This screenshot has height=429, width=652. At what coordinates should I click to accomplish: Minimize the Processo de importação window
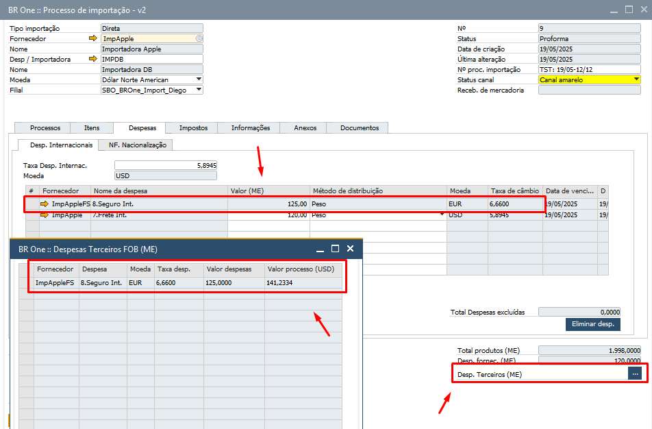pos(614,10)
